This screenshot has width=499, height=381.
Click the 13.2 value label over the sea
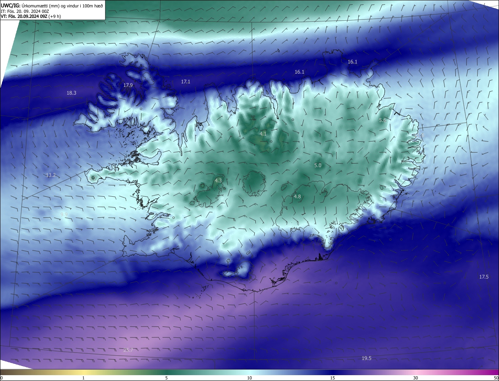pyautogui.click(x=51, y=175)
